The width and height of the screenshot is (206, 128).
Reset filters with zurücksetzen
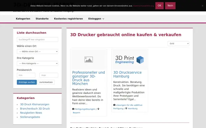pyautogui.click(x=46, y=82)
